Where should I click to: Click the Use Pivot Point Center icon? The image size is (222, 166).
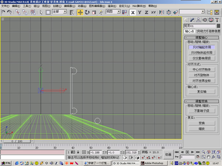124,12
